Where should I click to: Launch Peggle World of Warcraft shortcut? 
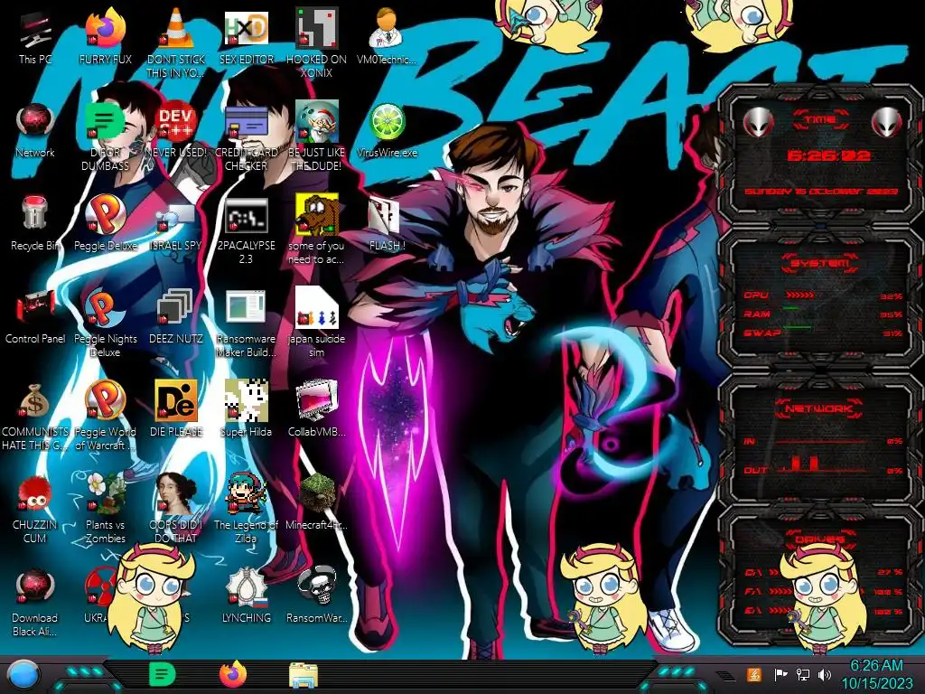[105, 416]
